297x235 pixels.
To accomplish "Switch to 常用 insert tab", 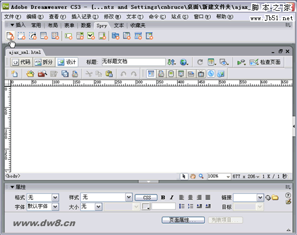I will click(x=36, y=25).
